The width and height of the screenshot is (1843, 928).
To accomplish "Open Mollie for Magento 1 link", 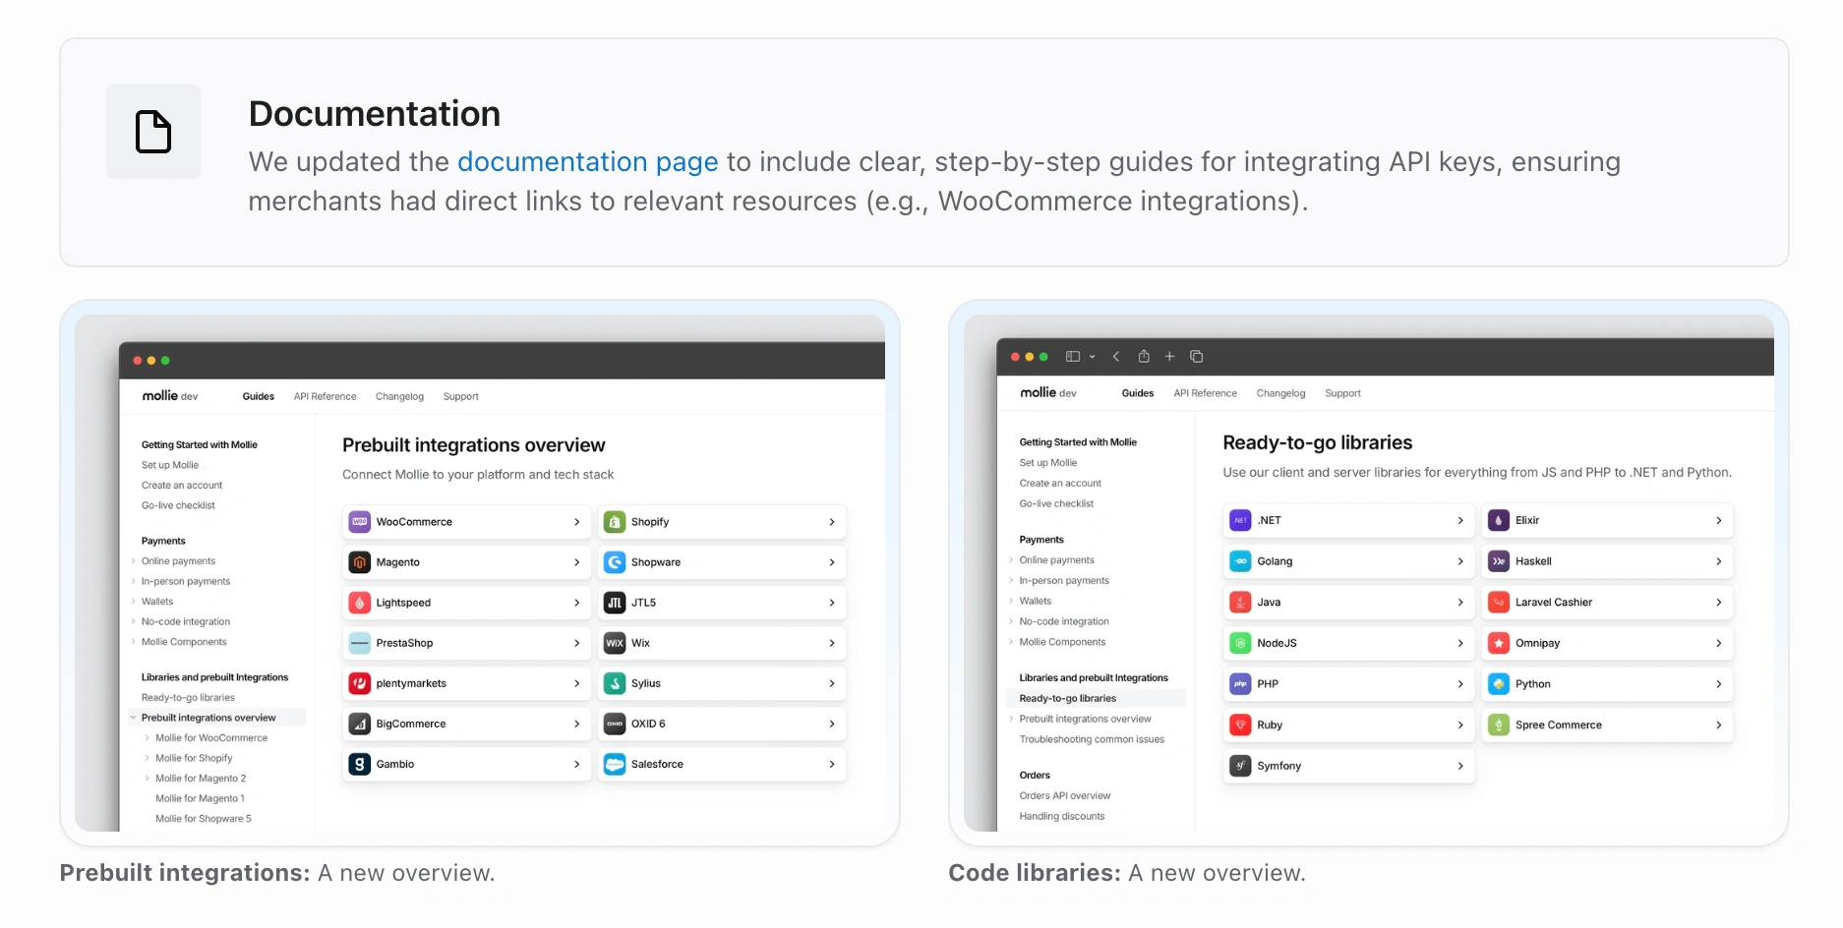I will click(200, 798).
